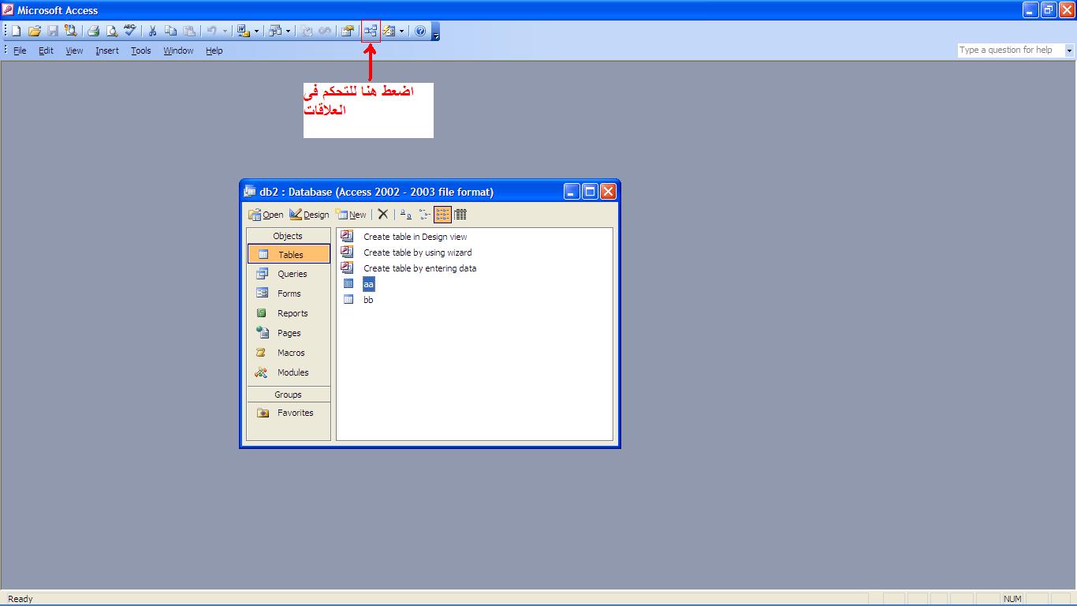Open the Tools menu
Screen dimensions: 1077x606
point(140,50)
